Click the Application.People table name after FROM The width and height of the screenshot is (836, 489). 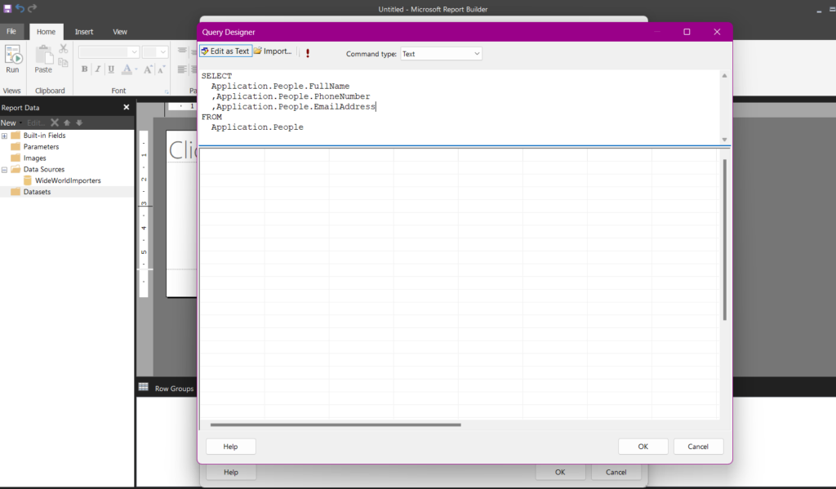[x=257, y=127]
